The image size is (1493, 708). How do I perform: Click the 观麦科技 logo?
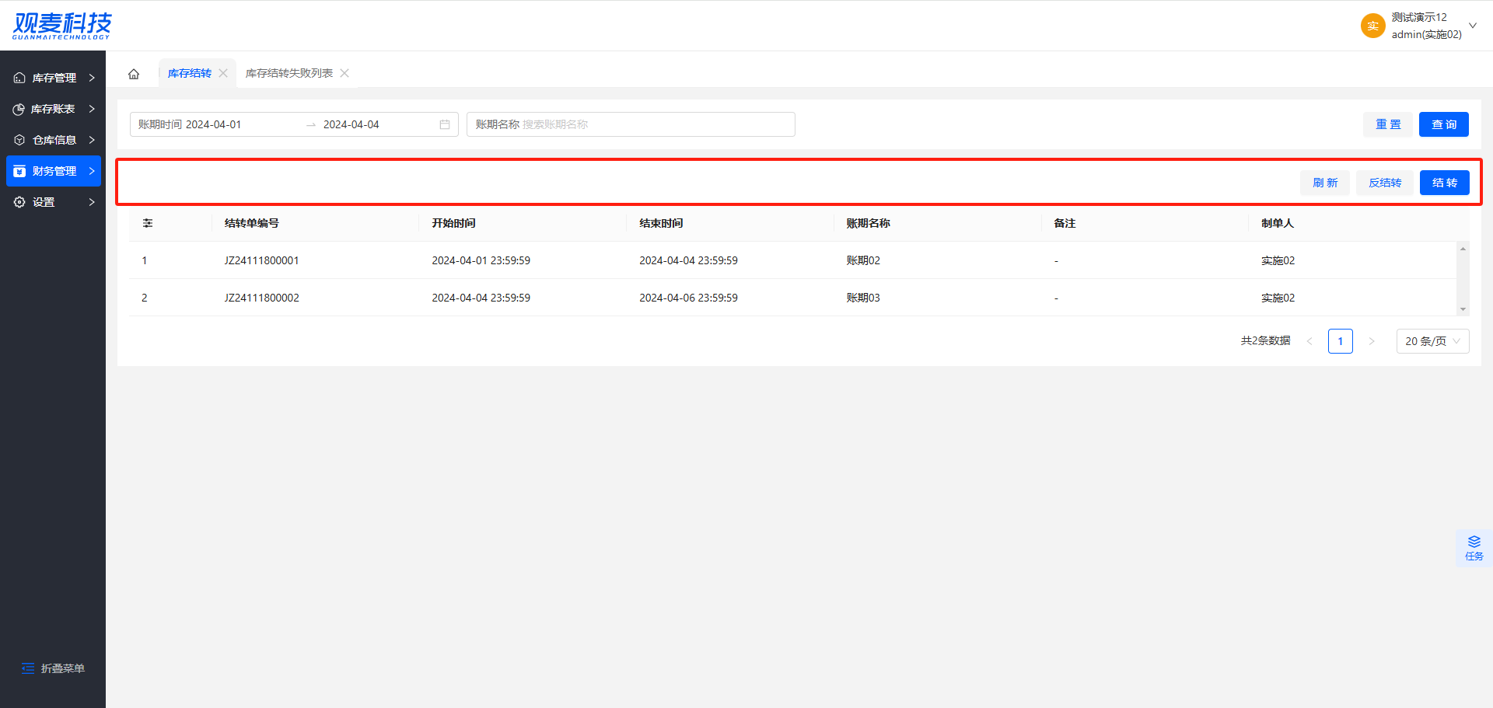[62, 26]
